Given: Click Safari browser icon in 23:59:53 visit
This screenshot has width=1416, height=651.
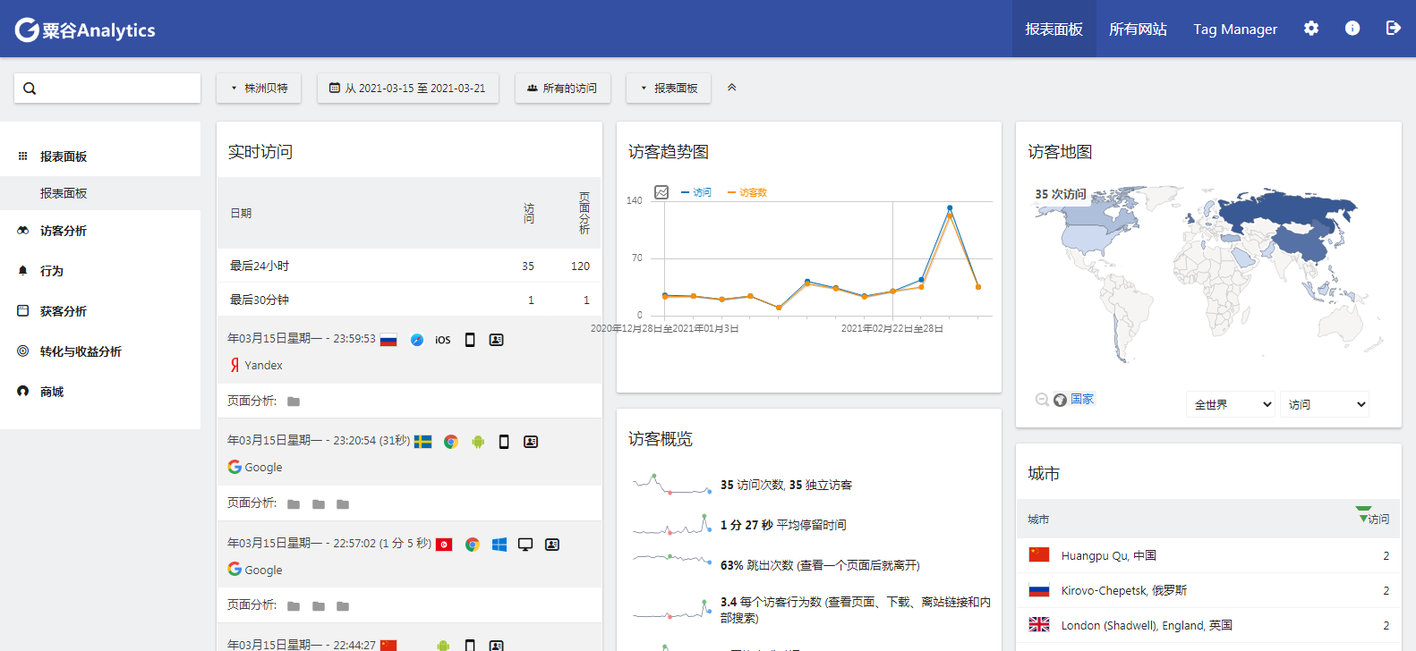Looking at the screenshot, I should coord(417,340).
